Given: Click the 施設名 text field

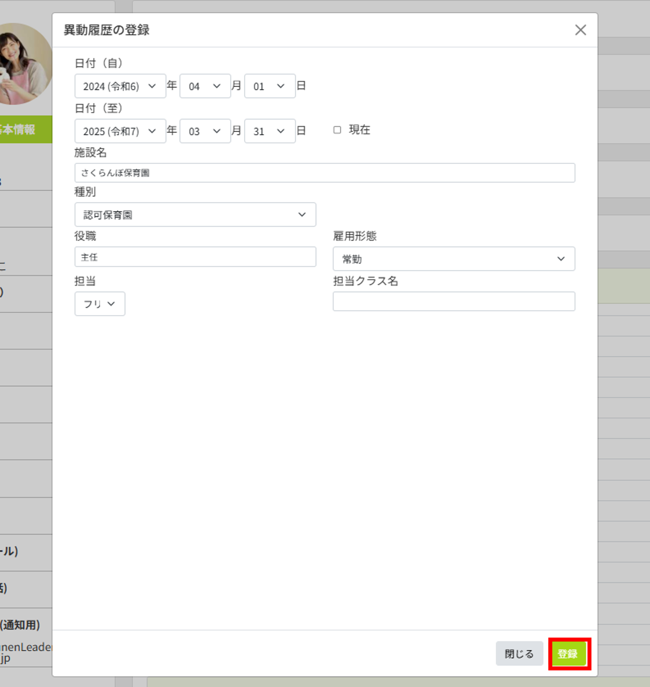Looking at the screenshot, I should (x=324, y=173).
